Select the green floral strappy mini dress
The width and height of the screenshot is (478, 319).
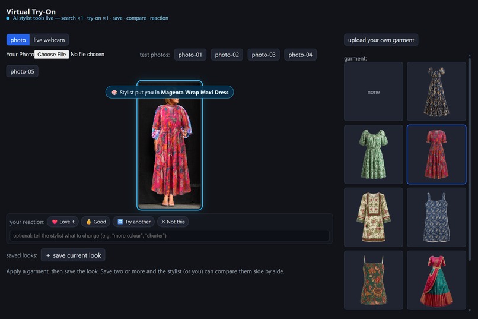[374, 280]
